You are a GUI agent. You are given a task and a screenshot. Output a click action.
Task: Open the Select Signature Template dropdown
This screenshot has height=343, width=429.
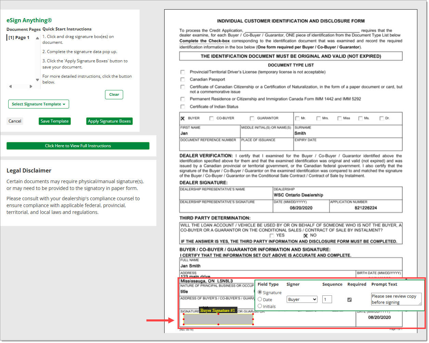click(39, 104)
